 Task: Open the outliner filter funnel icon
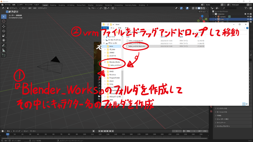pos(246,8)
